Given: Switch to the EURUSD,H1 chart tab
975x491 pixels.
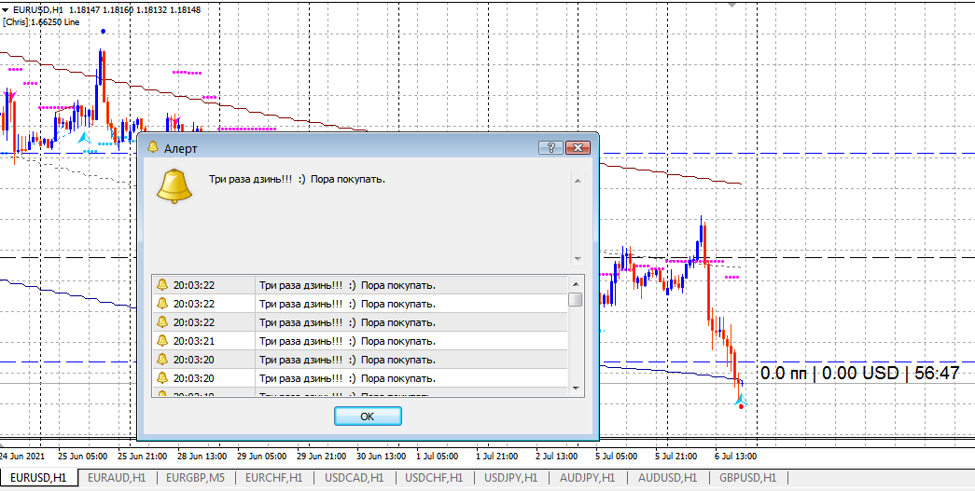Looking at the screenshot, I should tap(39, 477).
